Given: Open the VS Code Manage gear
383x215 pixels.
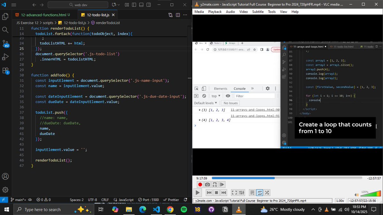Looking at the screenshot, I should click(x=5, y=190).
